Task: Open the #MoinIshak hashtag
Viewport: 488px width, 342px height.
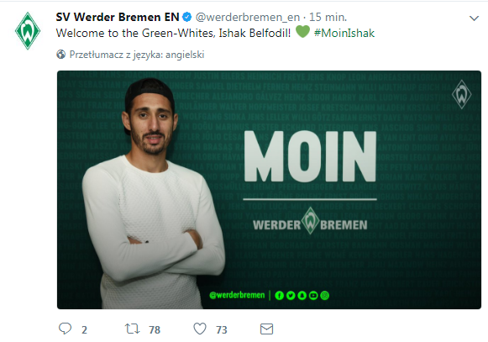Action: 344,33
